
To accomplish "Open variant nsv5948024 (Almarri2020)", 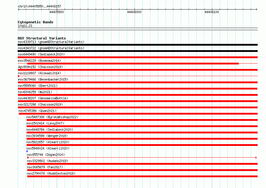I will coord(48,148).
